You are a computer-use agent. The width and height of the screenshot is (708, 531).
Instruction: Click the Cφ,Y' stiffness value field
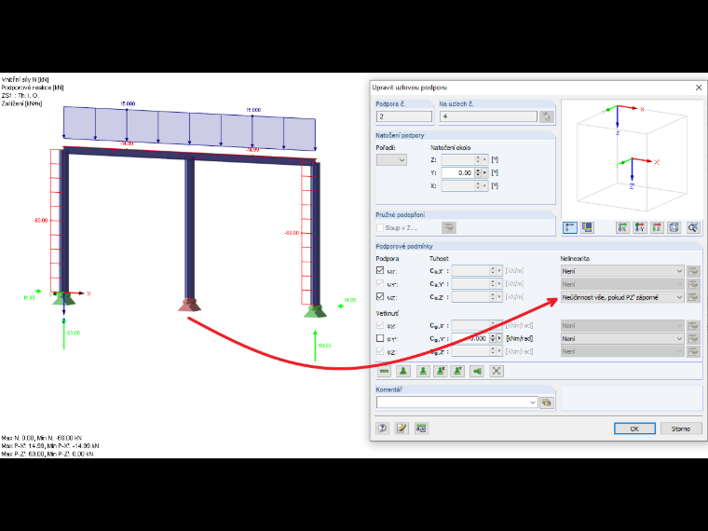click(x=470, y=338)
